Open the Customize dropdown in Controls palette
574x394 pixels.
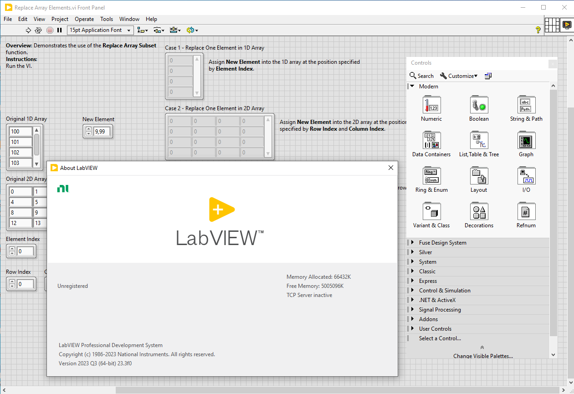click(x=459, y=76)
